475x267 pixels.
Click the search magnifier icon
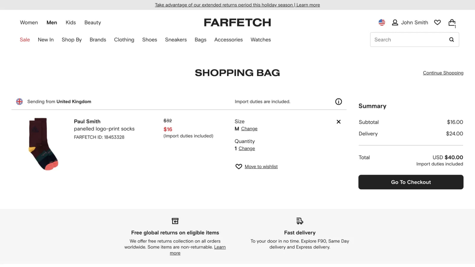(x=451, y=39)
